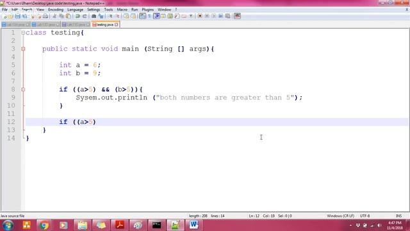Click UTF-8 encoding in status bar
Screen dimensions: 410x231
click(365, 216)
